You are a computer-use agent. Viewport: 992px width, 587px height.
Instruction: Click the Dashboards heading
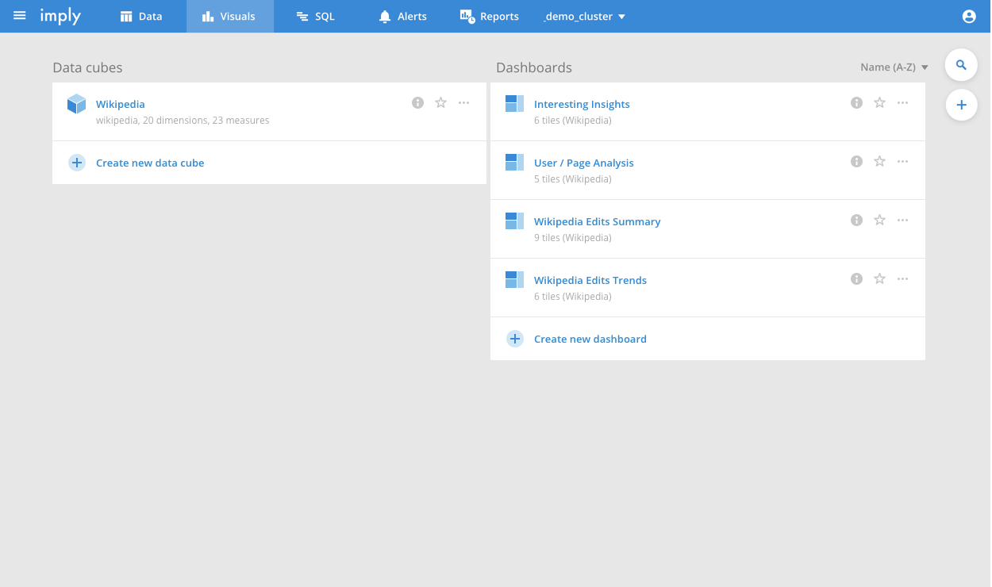[x=534, y=67]
